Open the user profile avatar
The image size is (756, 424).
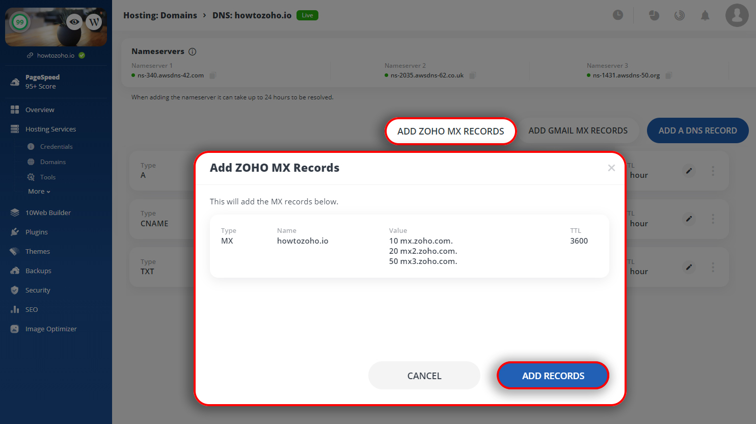click(737, 15)
